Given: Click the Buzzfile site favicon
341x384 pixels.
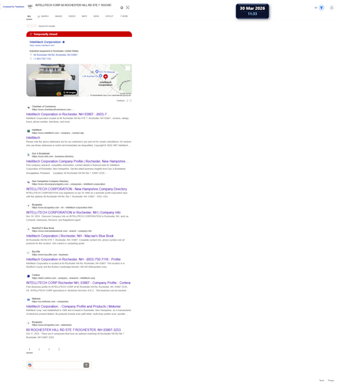Looking at the screenshot, I should (28, 253).
